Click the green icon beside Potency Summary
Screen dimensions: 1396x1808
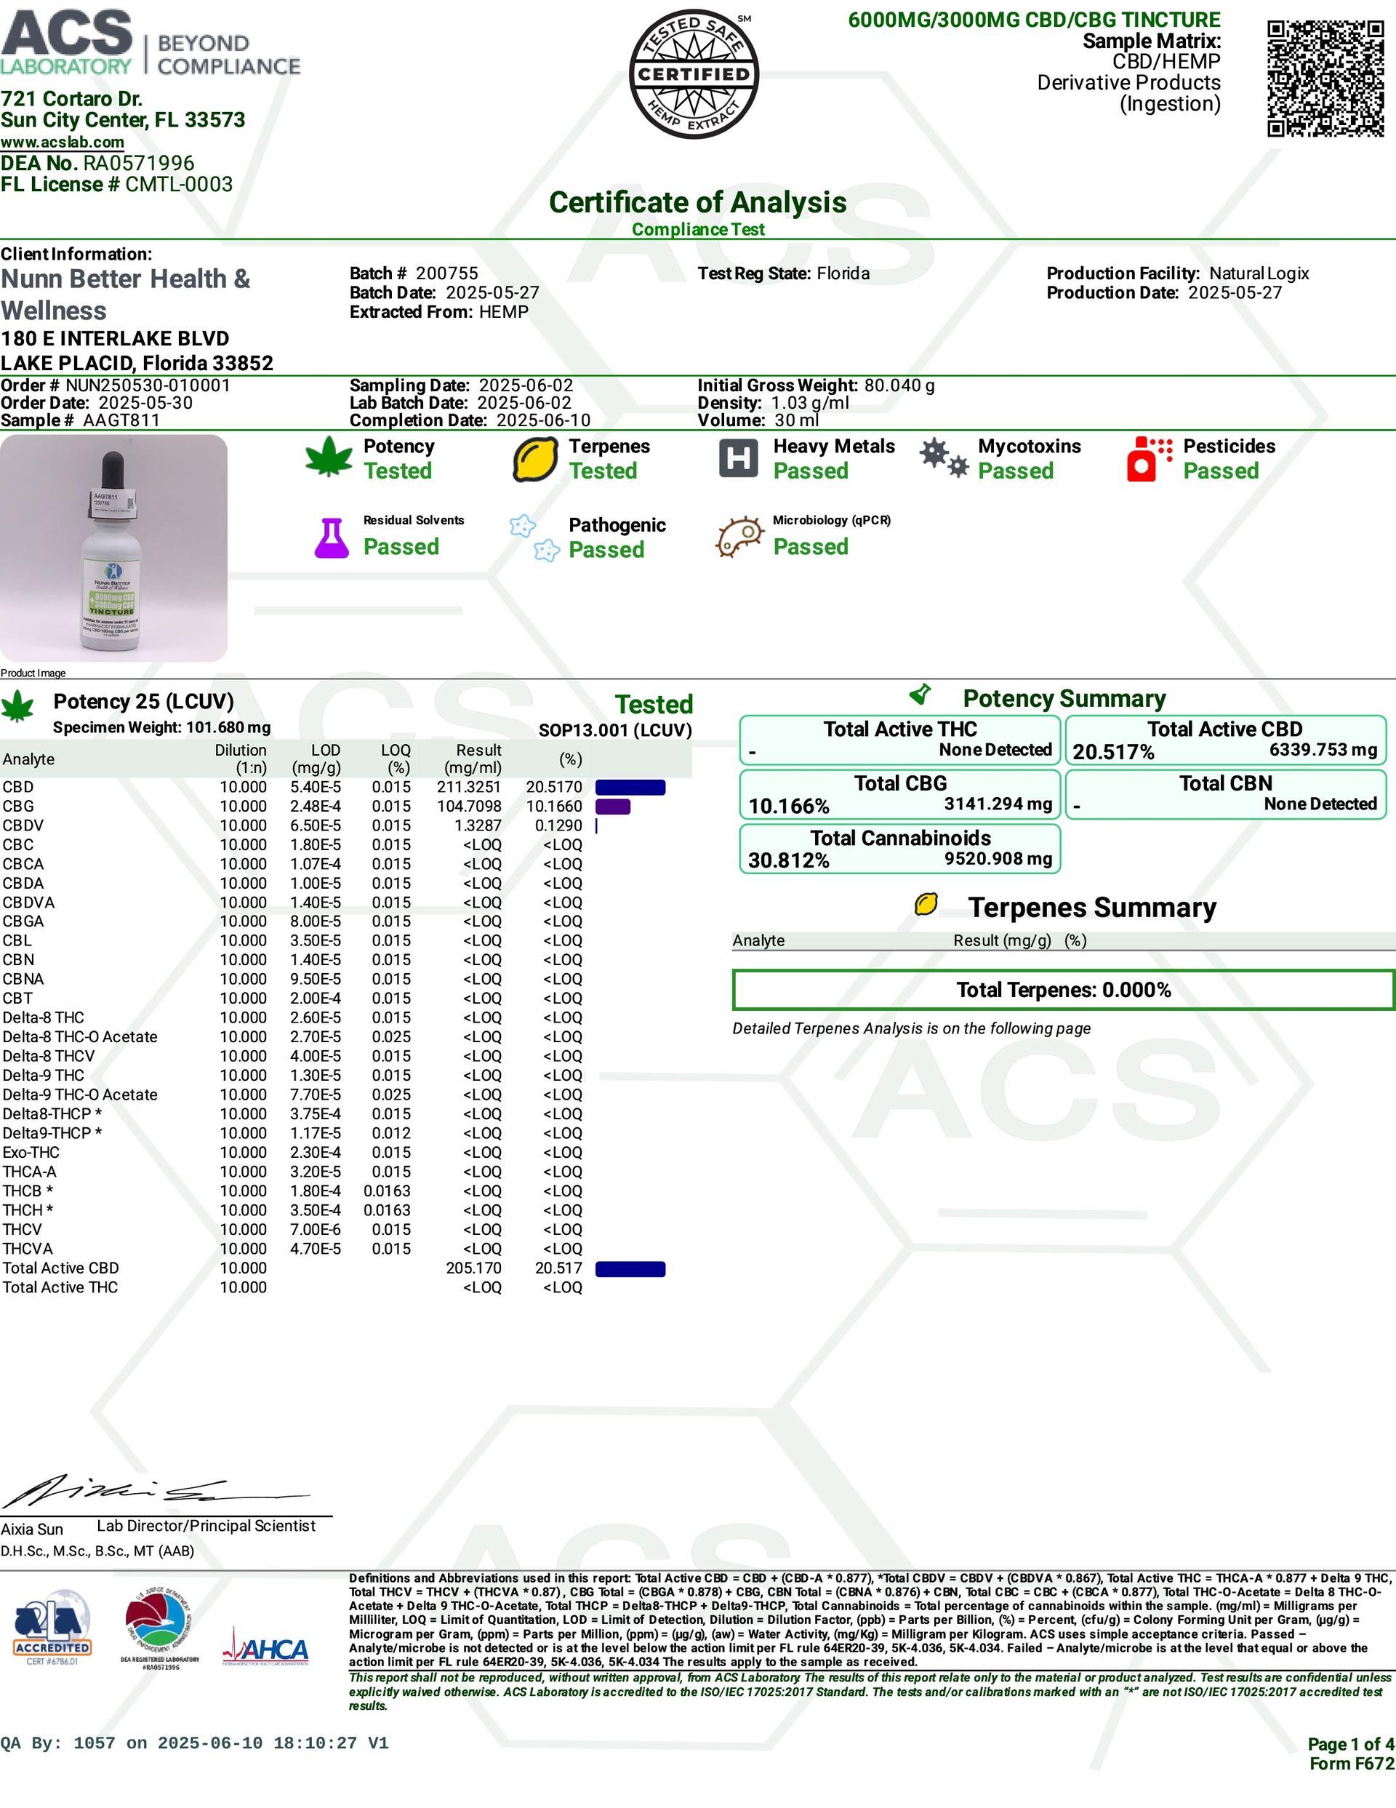[x=920, y=693]
